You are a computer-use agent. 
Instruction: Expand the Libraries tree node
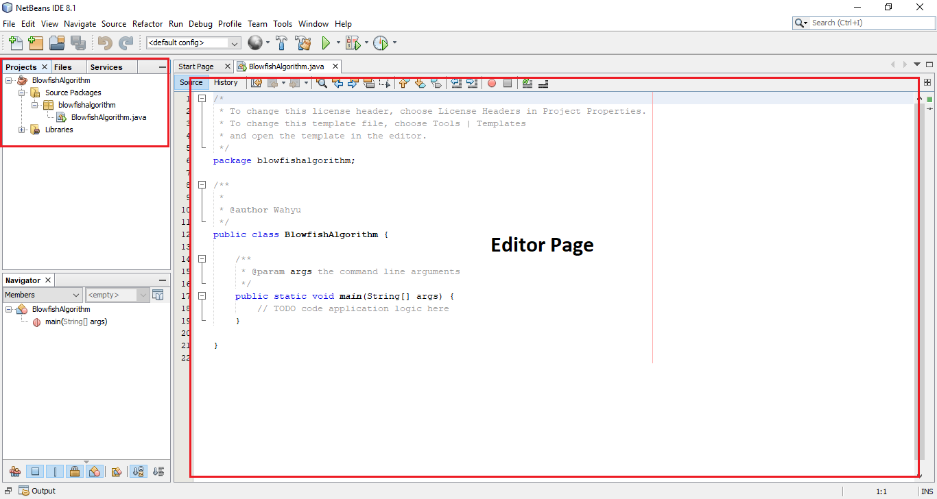coord(22,130)
